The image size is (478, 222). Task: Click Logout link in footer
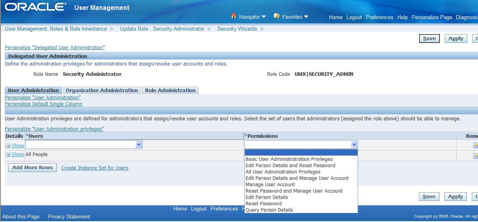click(199, 208)
